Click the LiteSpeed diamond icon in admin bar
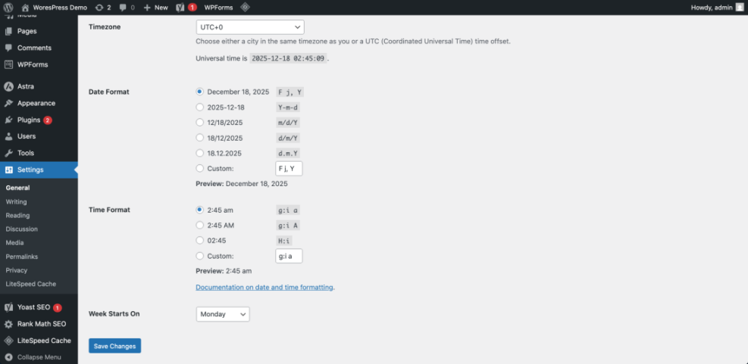 click(245, 7)
